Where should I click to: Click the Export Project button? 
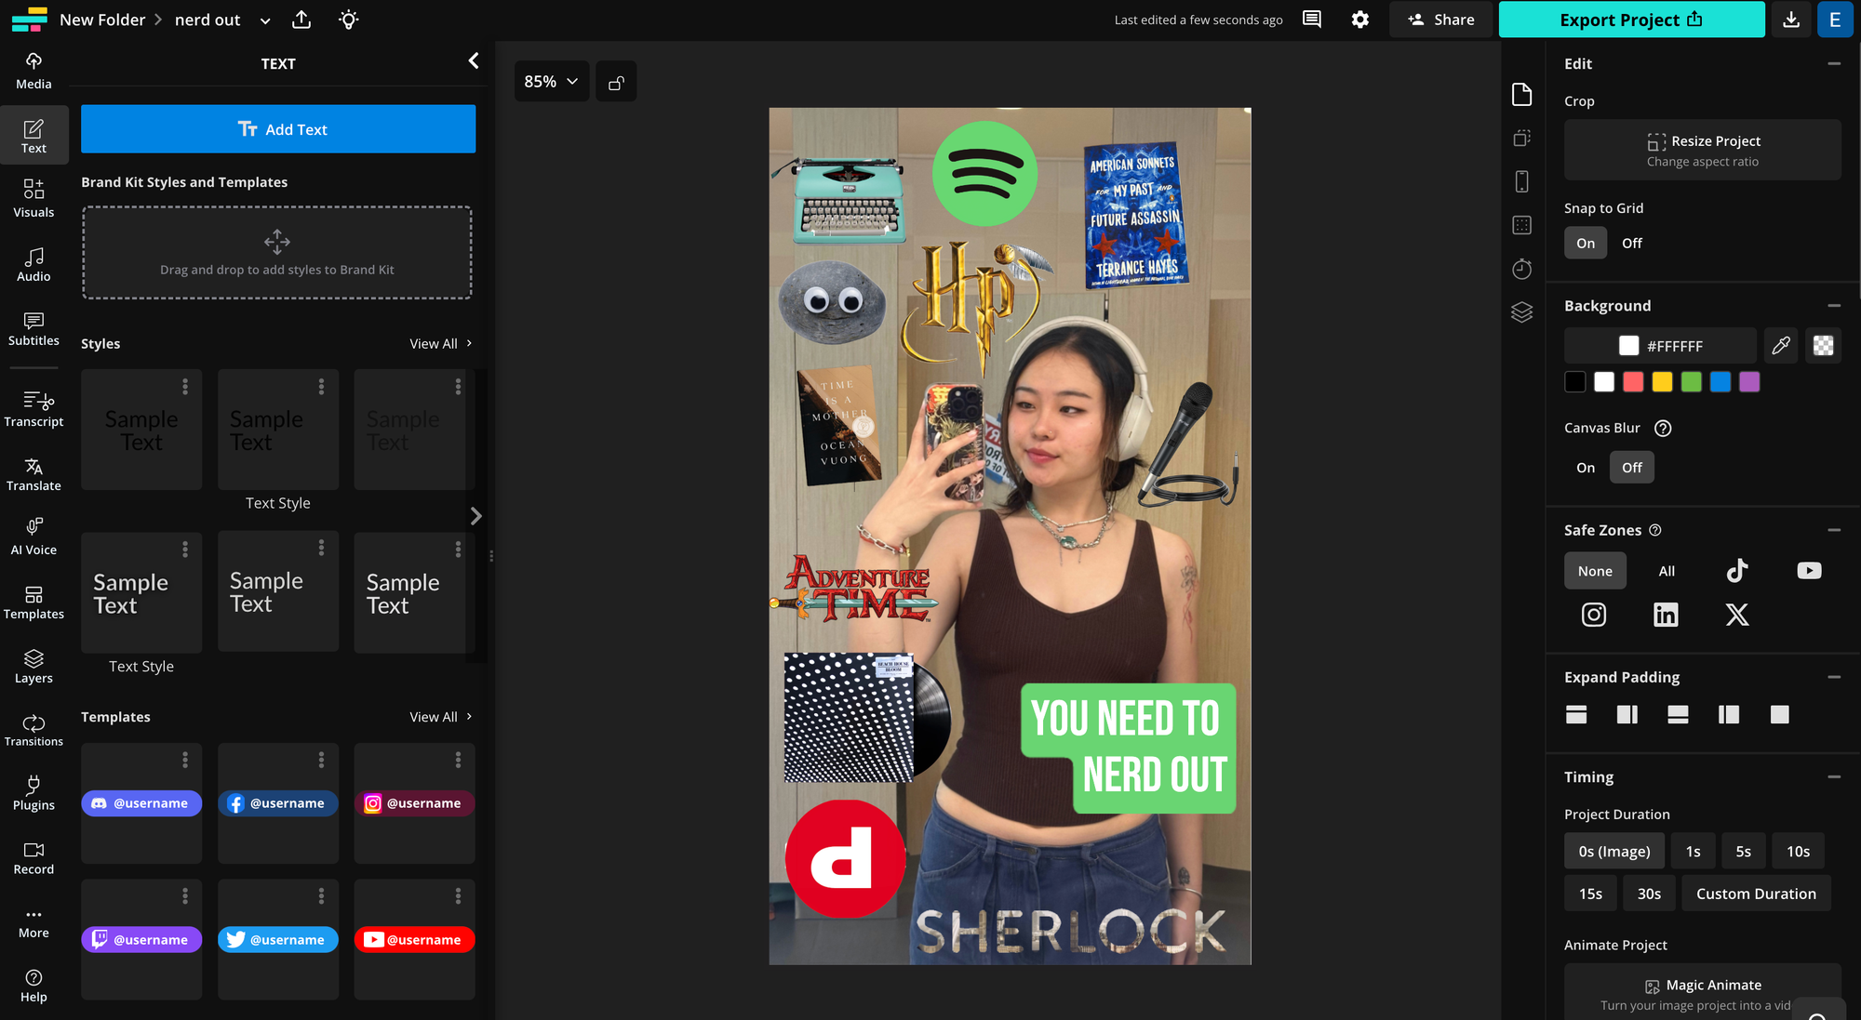1631,20
